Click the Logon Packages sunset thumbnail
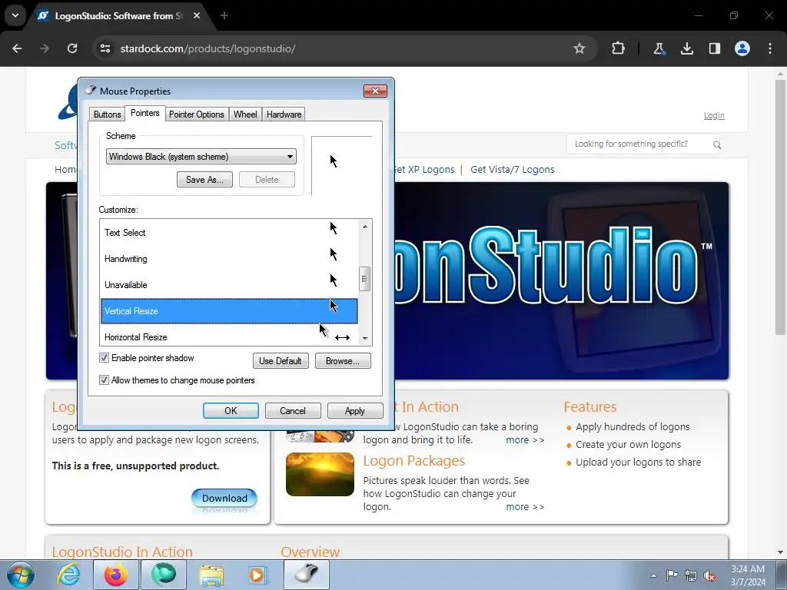Viewport: 787px width, 590px height. click(x=320, y=474)
